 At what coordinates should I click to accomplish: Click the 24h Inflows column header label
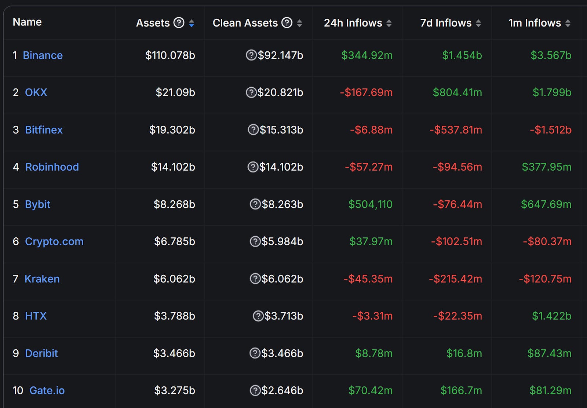[353, 23]
